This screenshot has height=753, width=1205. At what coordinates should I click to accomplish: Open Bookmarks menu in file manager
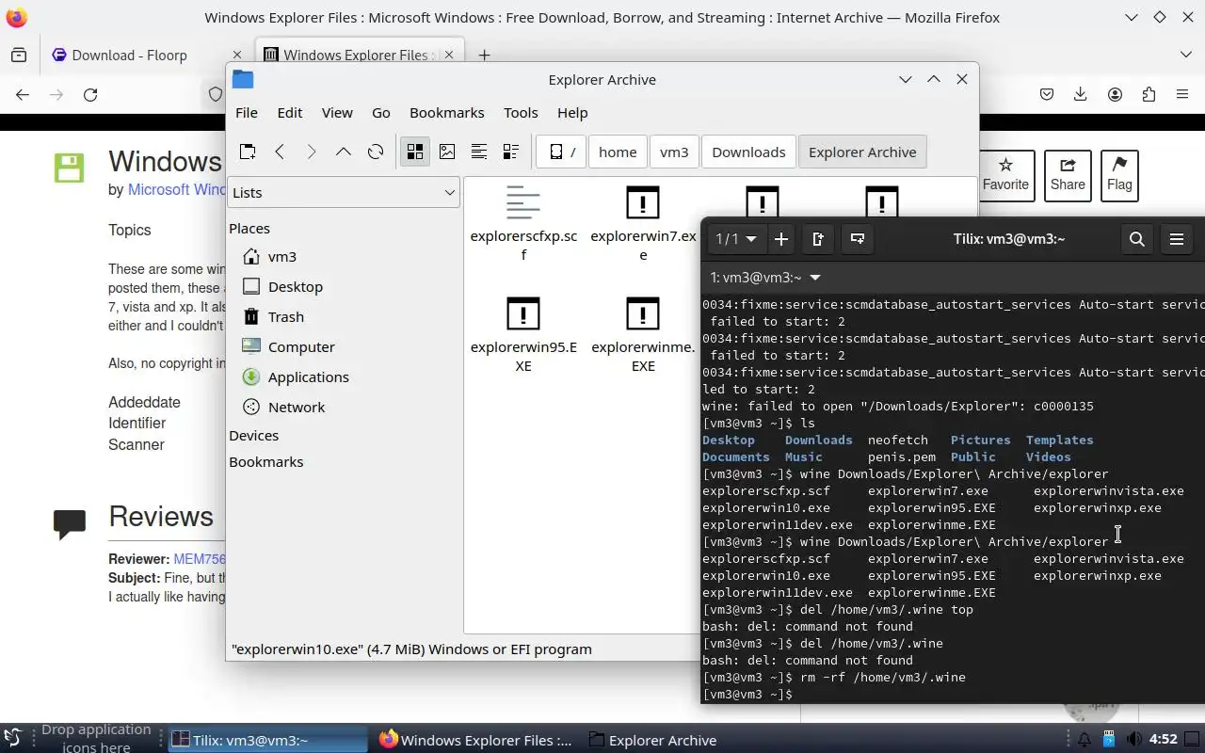(447, 112)
